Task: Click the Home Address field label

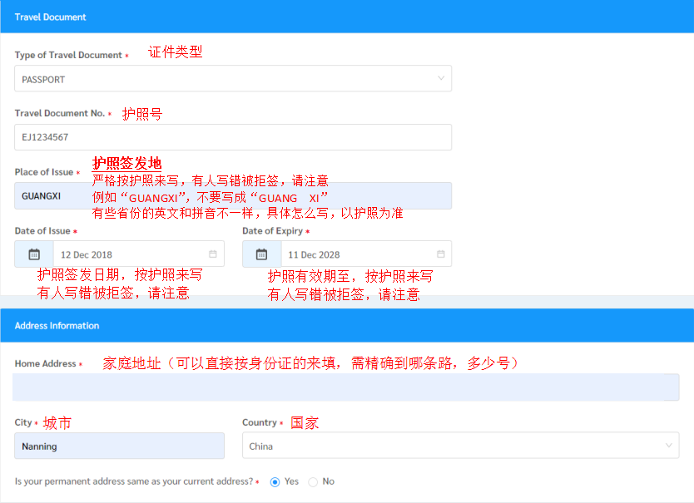Action: click(x=46, y=364)
